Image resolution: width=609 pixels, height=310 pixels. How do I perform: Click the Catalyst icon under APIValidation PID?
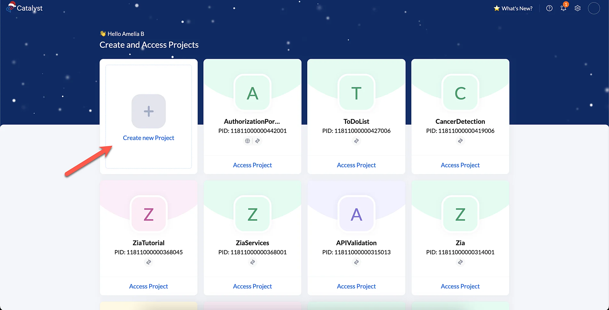(x=356, y=262)
